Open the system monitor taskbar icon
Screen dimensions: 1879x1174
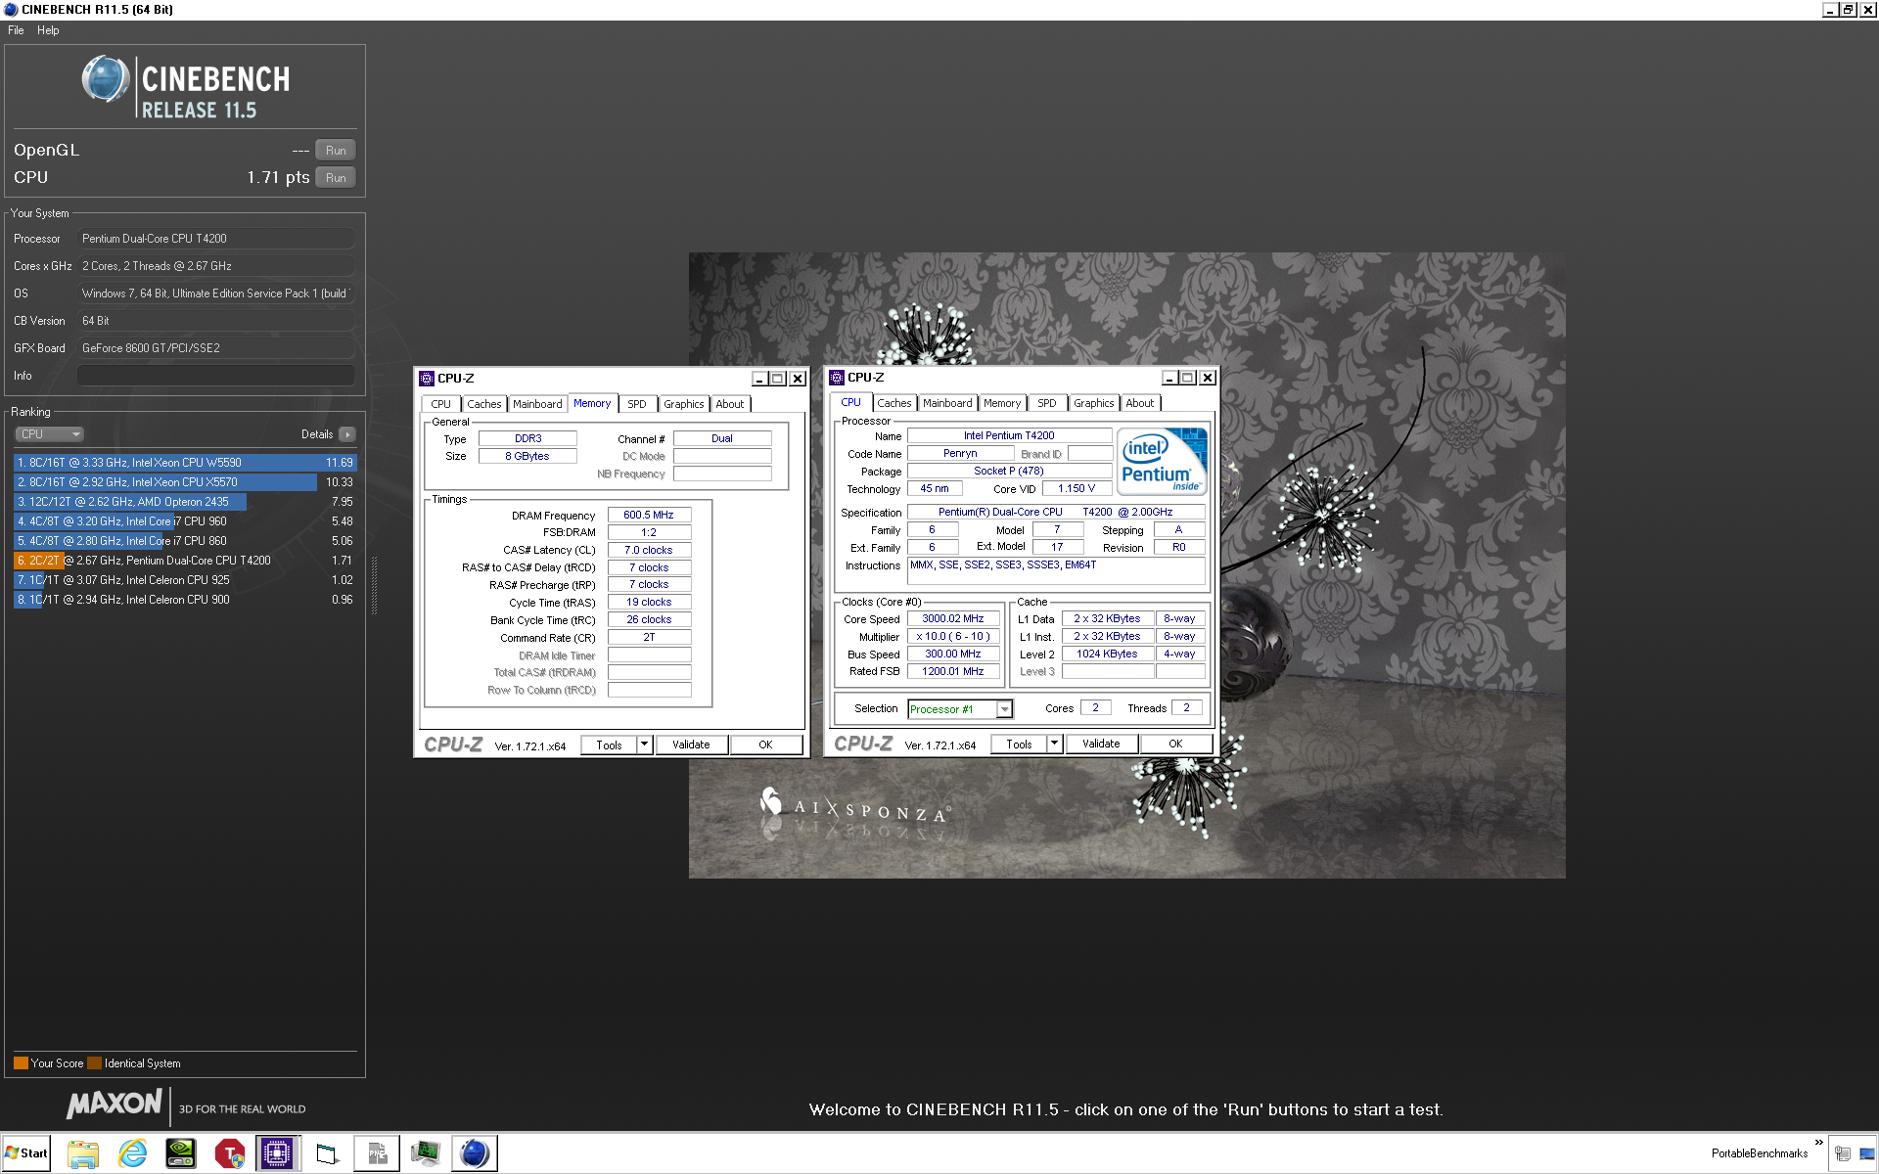point(426,1153)
